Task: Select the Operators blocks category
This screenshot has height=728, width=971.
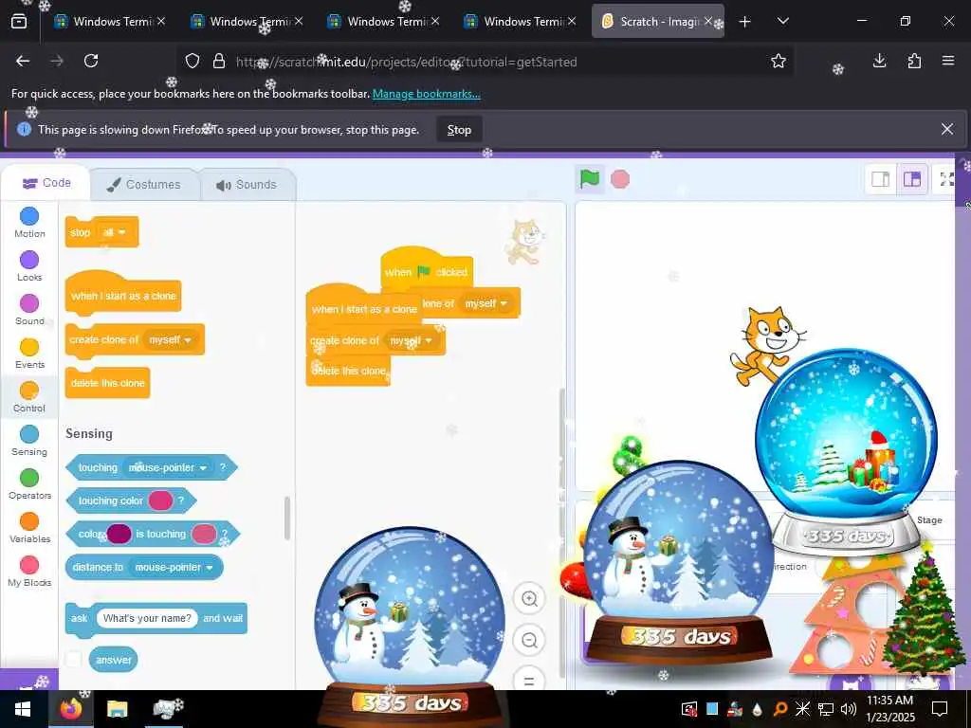Action: (29, 484)
